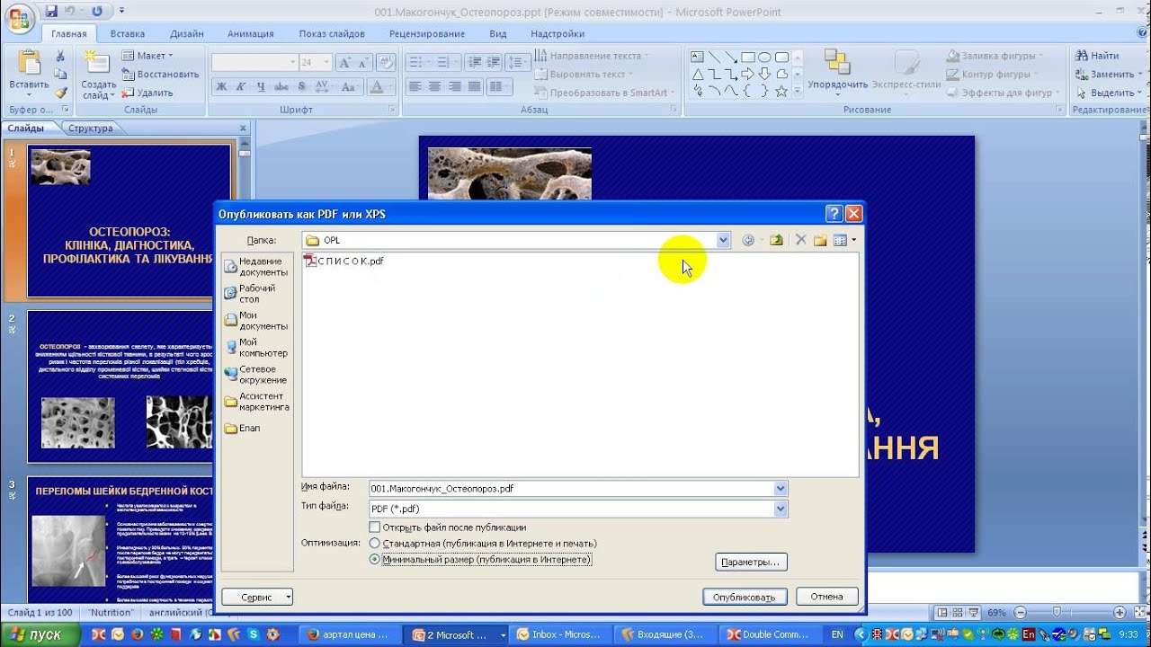Click the Back navigation icon in dialog
The height and width of the screenshot is (647, 1151).
click(748, 240)
